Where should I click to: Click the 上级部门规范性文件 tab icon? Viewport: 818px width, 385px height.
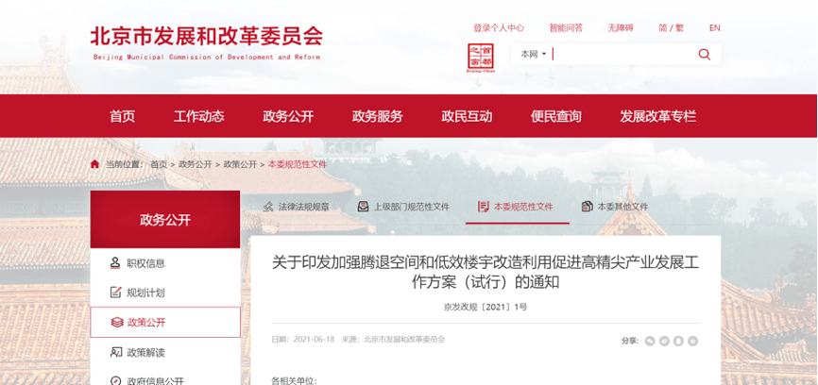363,207
